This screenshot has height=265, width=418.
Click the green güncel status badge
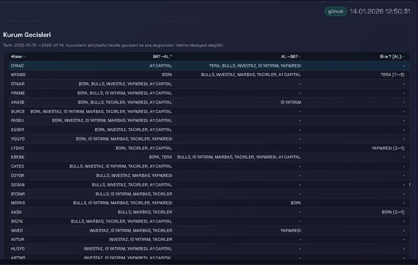click(x=336, y=11)
